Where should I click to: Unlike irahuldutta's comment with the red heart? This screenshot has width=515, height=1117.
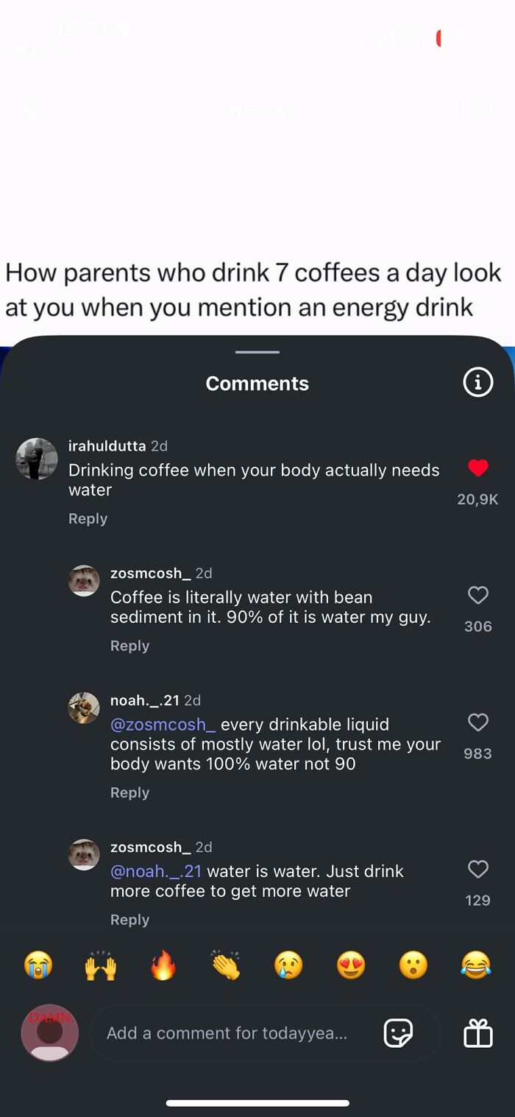pyautogui.click(x=479, y=468)
